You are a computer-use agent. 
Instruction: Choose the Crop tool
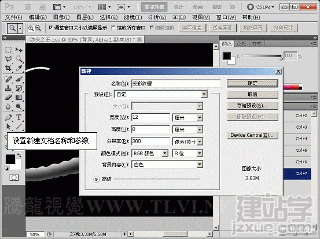(x=8, y=68)
